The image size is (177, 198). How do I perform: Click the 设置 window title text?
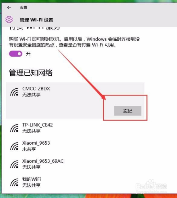click(x=23, y=7)
